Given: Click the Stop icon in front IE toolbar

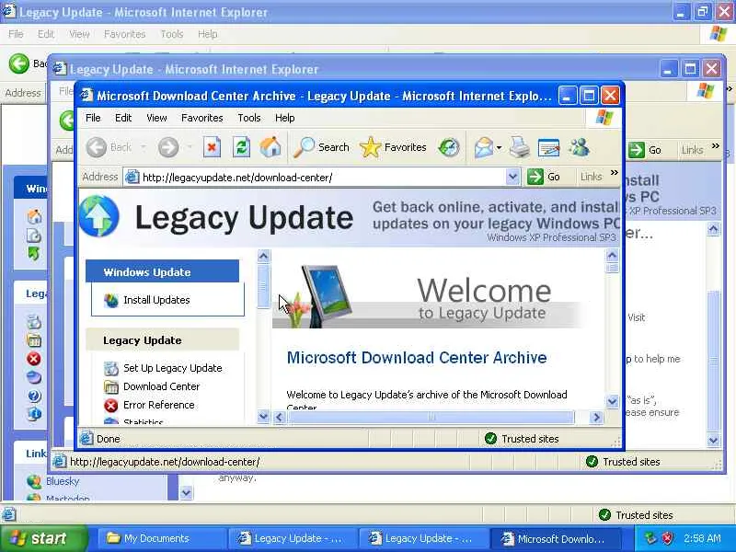Looking at the screenshot, I should click(212, 148).
